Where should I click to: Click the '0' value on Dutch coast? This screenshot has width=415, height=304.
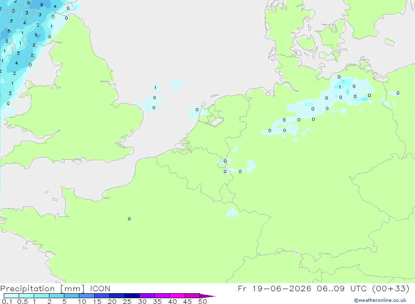tap(197, 109)
